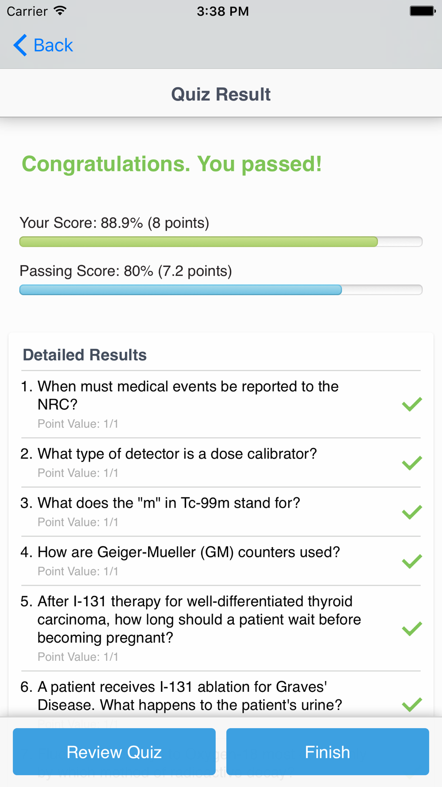Tap the Back chevron arrow icon
This screenshot has height=787, width=442.
(20, 45)
